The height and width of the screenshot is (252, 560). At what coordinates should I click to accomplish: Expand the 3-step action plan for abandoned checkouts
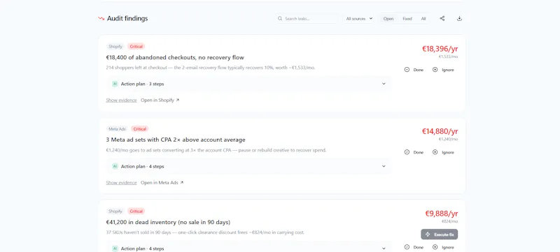(249, 84)
